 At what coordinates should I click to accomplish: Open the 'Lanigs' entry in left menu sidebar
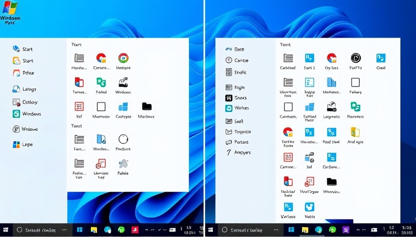pos(24,89)
